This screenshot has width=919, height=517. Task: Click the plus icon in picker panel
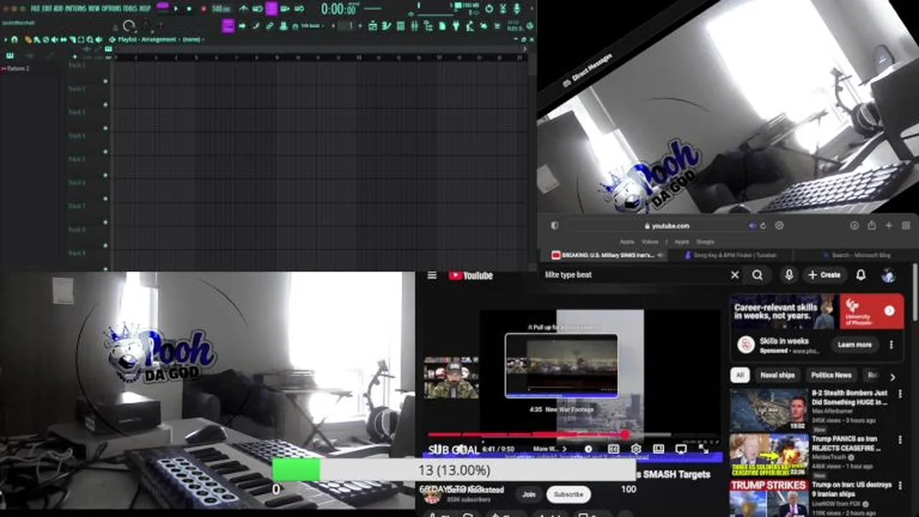tap(75, 56)
